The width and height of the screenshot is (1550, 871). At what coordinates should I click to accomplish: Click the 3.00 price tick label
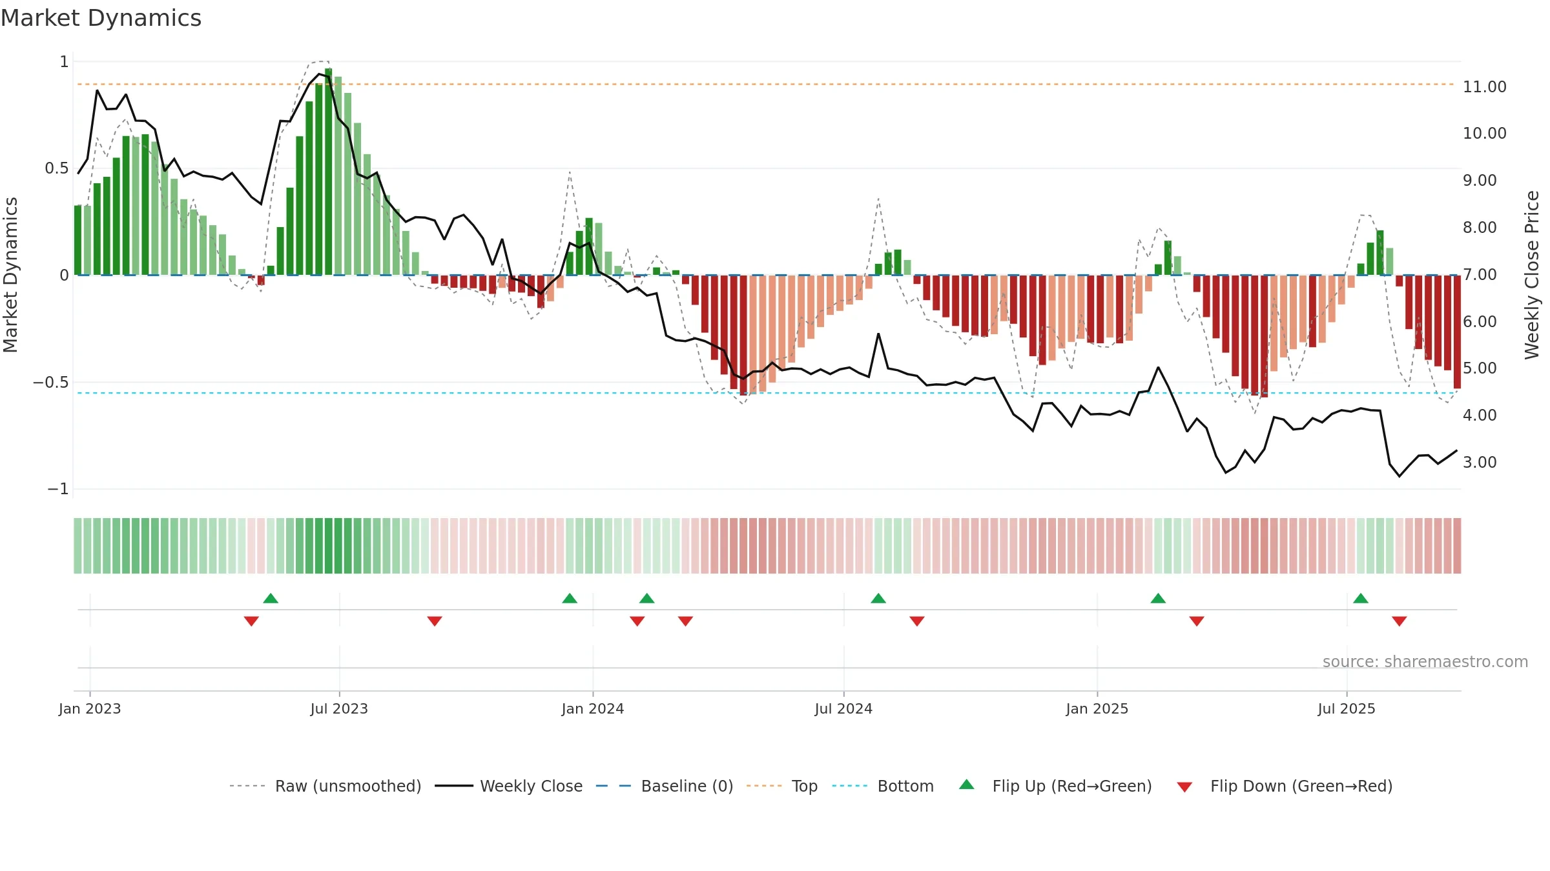coord(1480,462)
